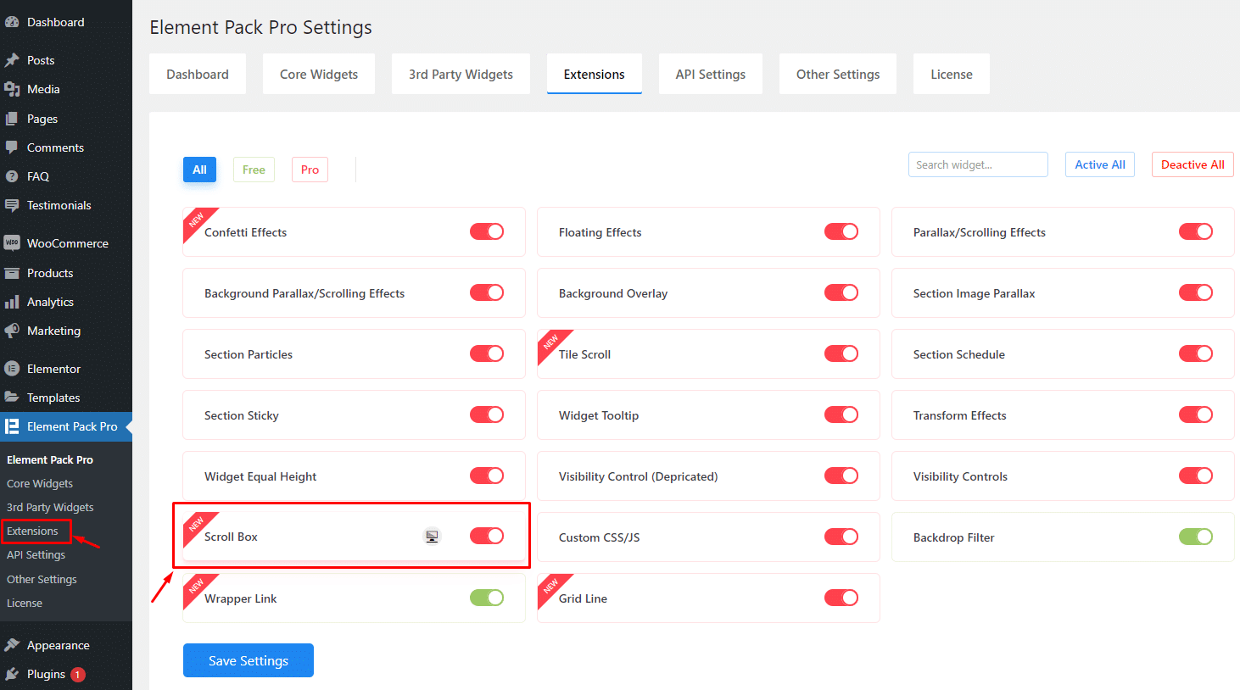
Task: Open the Core Widgets tab
Action: [319, 74]
